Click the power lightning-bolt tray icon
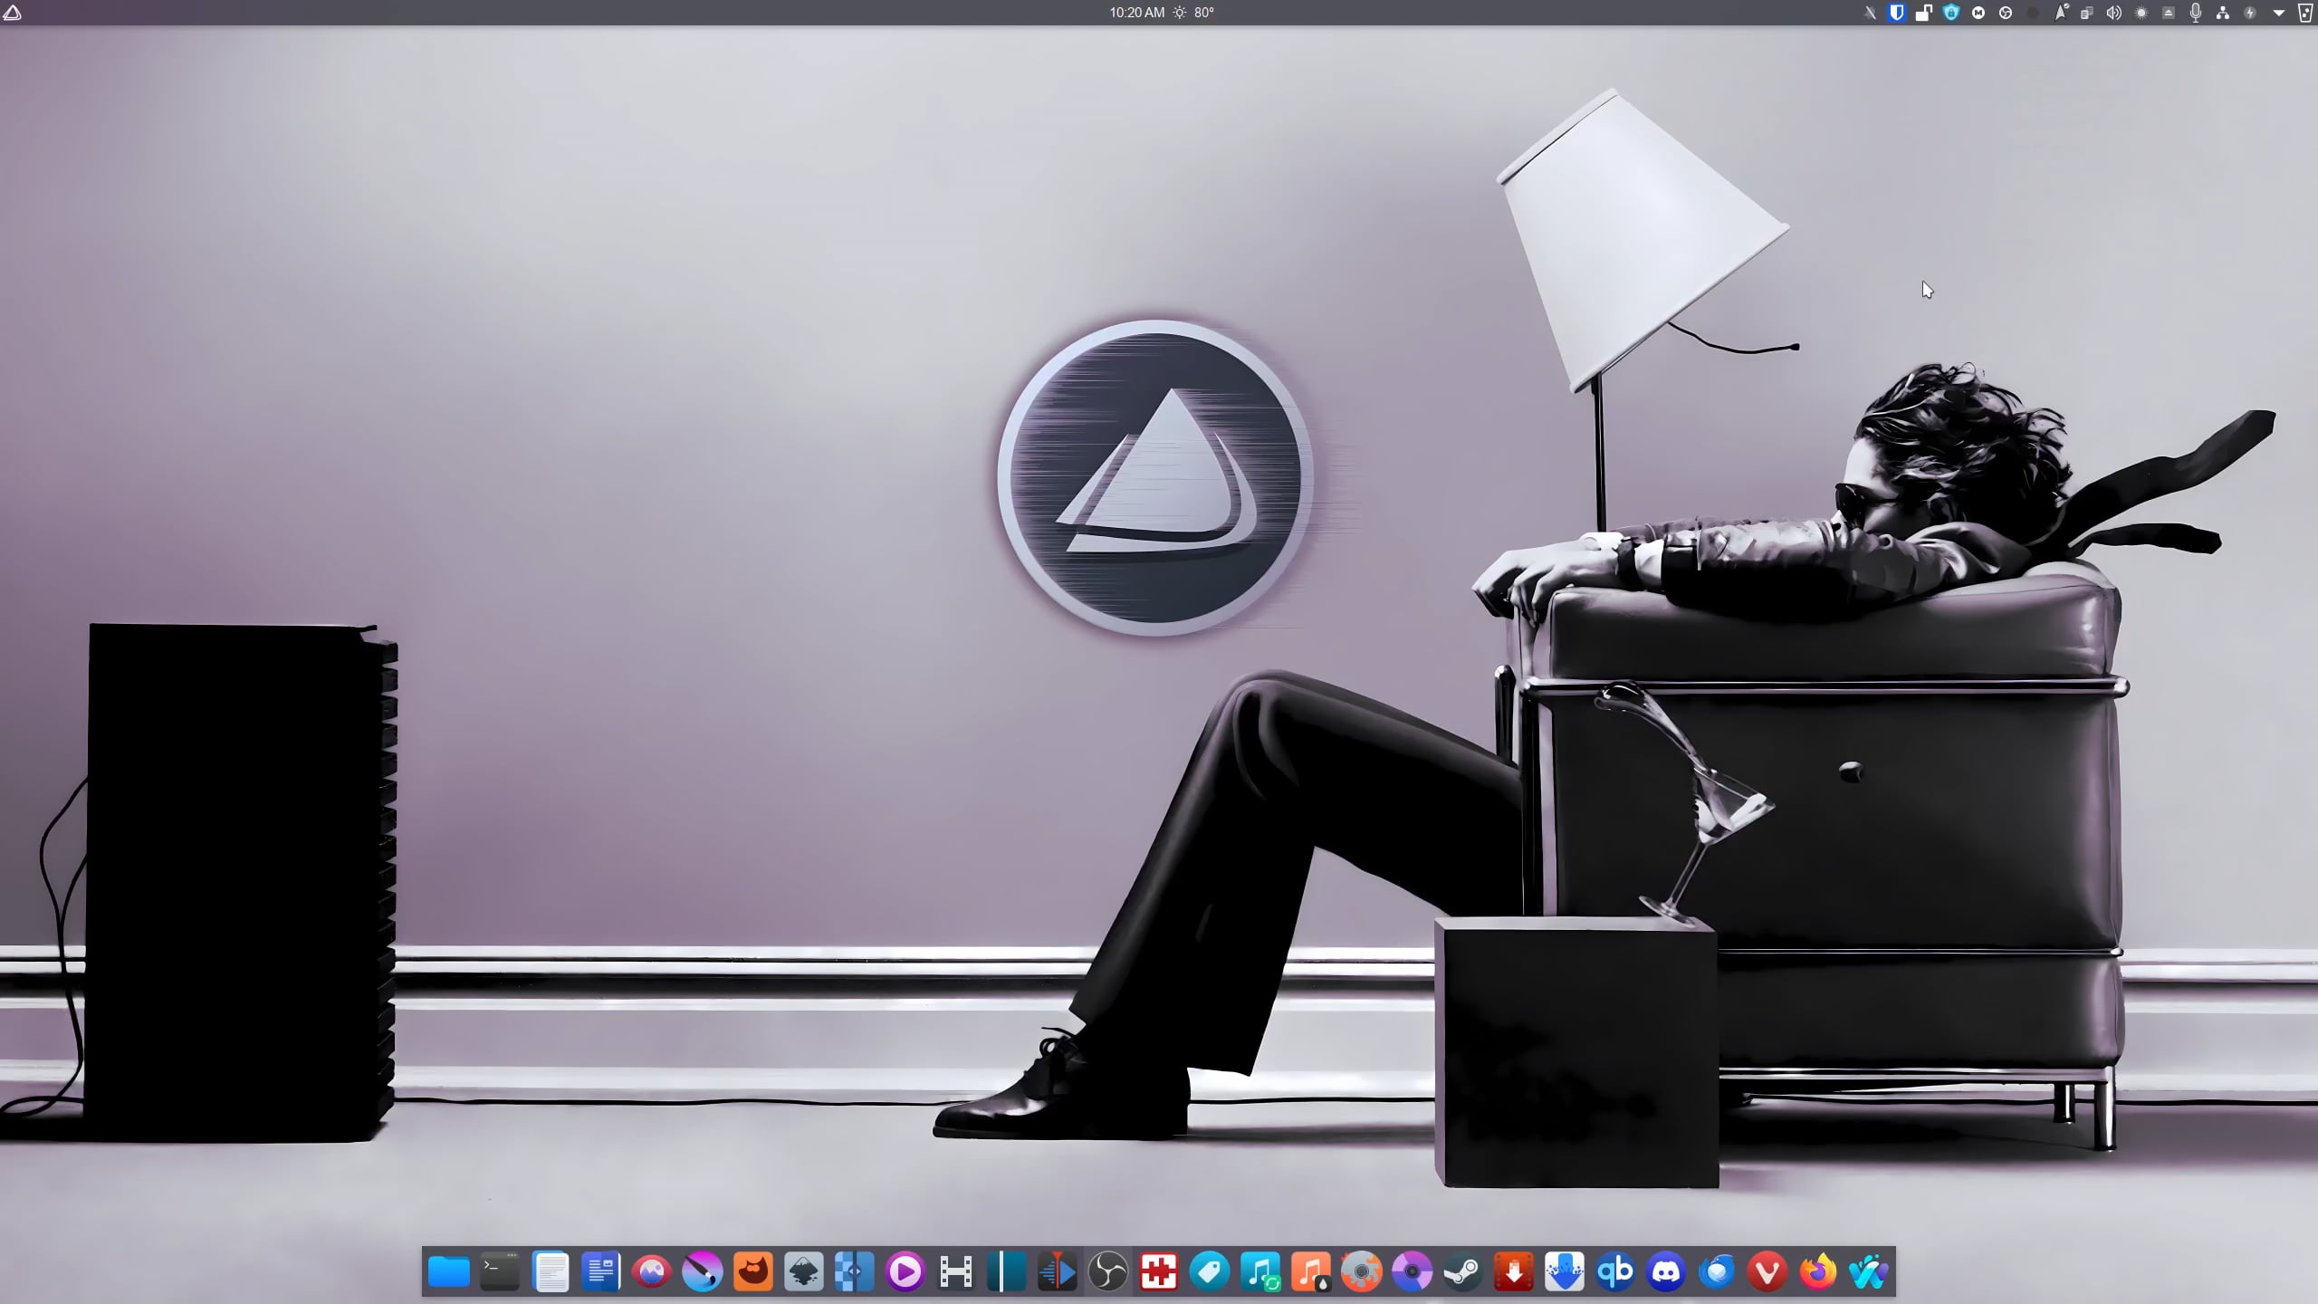Viewport: 2318px width, 1304px height. tap(2250, 13)
